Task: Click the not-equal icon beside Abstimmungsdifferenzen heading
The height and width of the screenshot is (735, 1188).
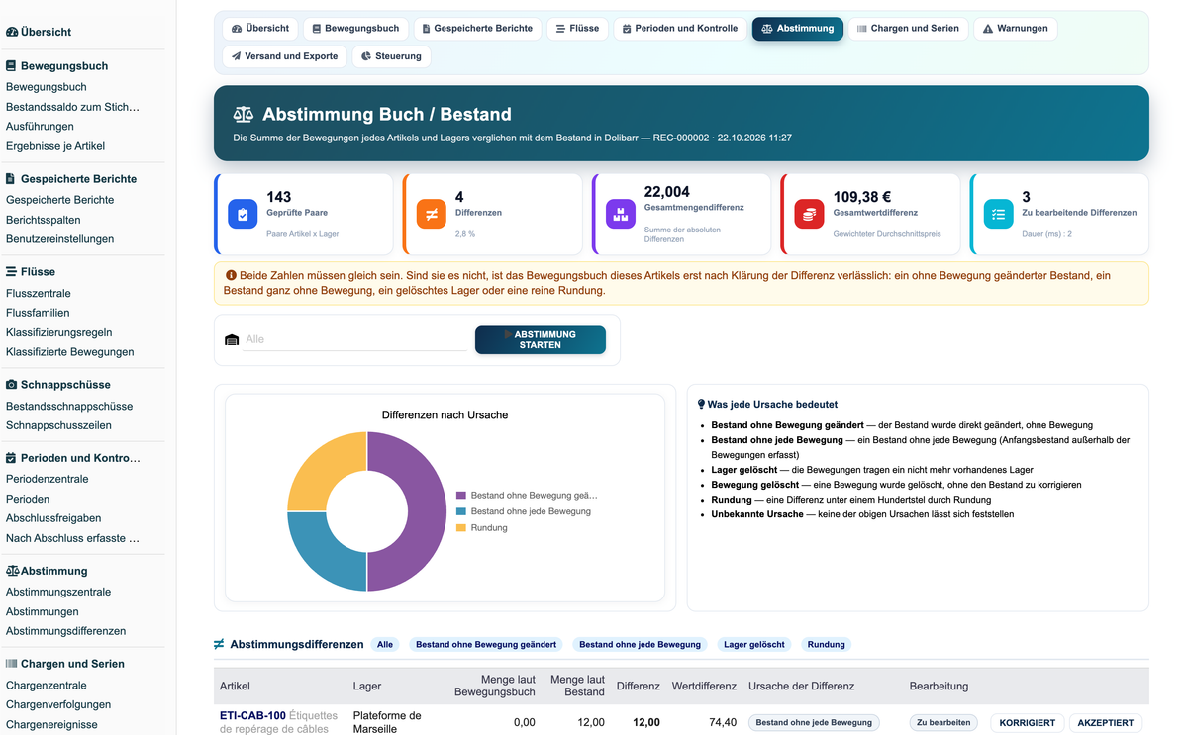Action: click(219, 644)
